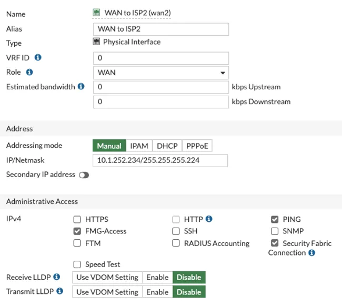Click the Transmit LLDP info icon

[60, 291]
